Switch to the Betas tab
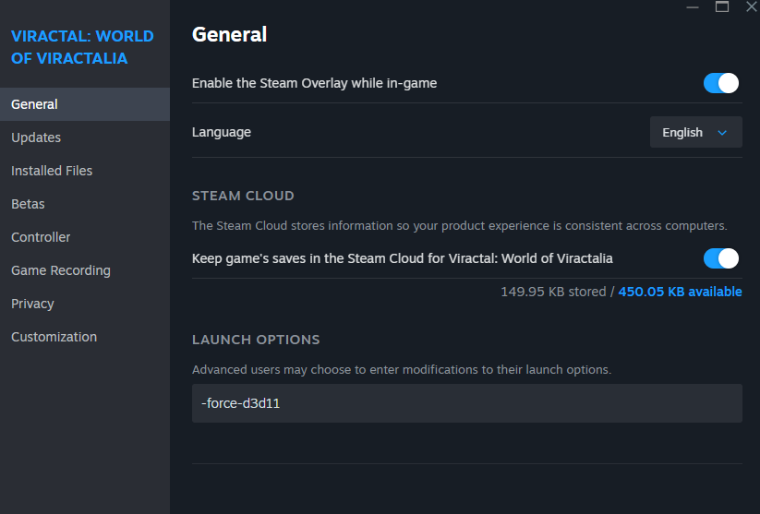 [28, 204]
